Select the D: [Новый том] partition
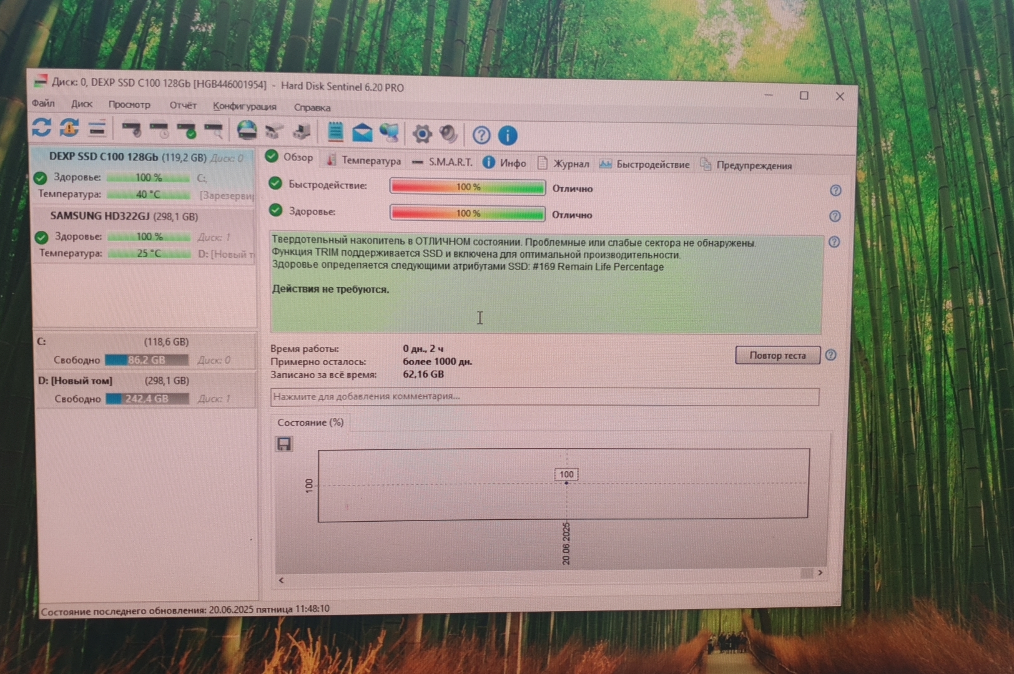Image resolution: width=1014 pixels, height=674 pixels. point(145,389)
